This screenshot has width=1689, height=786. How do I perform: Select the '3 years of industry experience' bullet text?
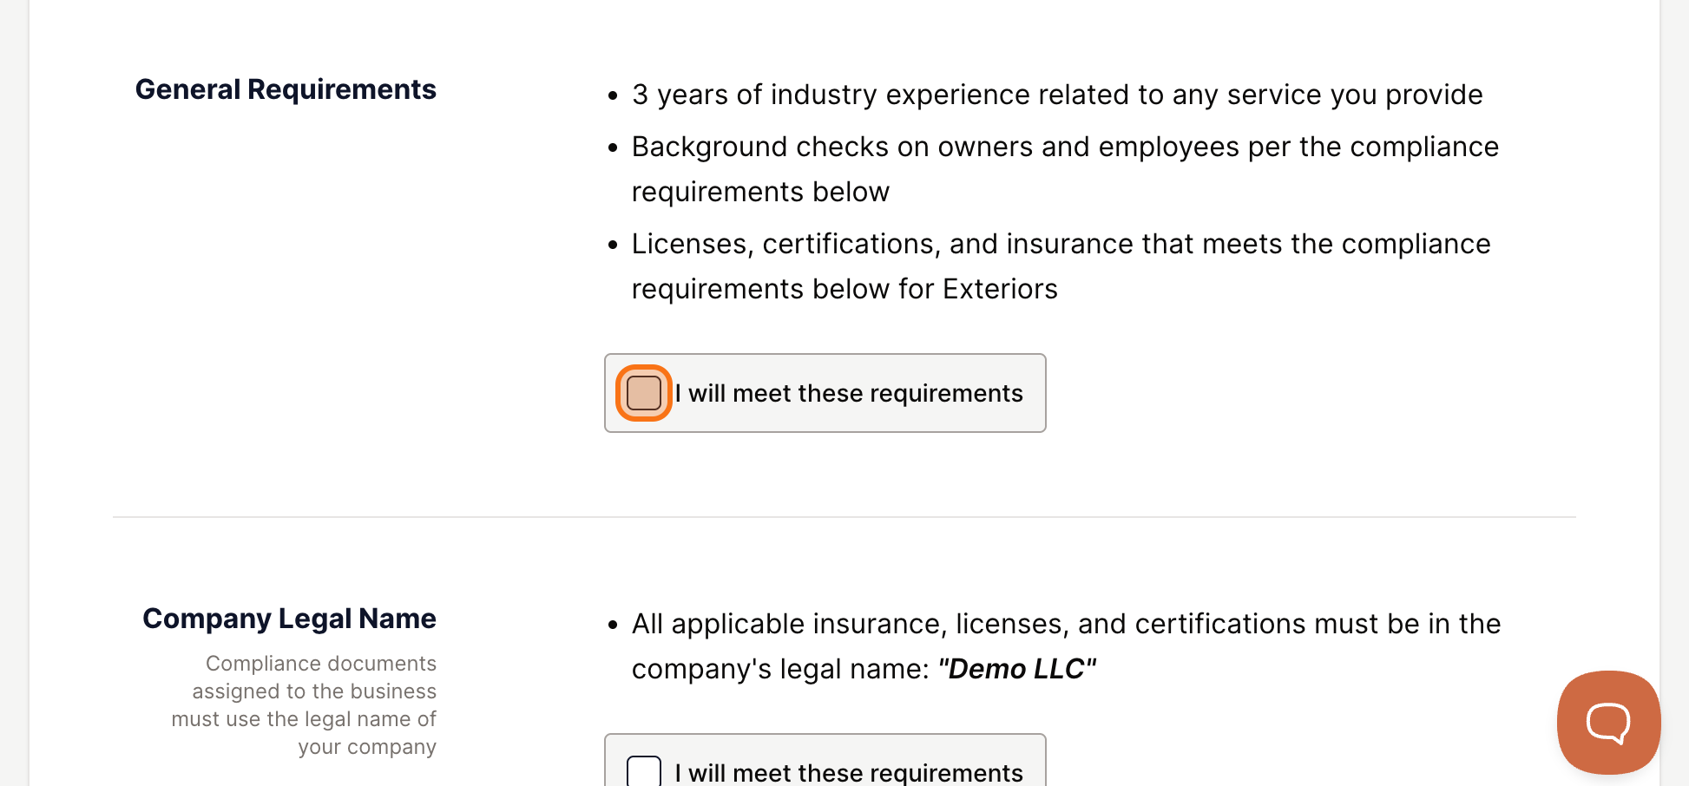(x=1057, y=95)
